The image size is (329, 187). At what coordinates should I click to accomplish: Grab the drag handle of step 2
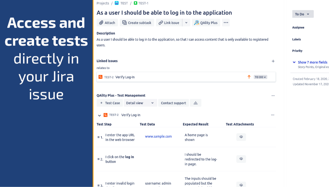pyautogui.click(x=98, y=159)
